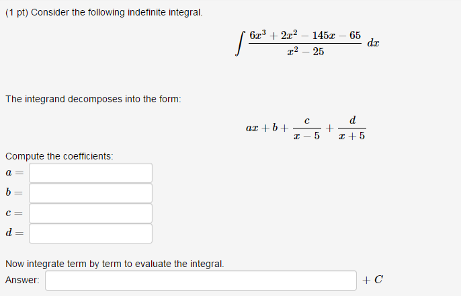
Task: Click the + C text beside Answer box
Action: tap(372, 280)
